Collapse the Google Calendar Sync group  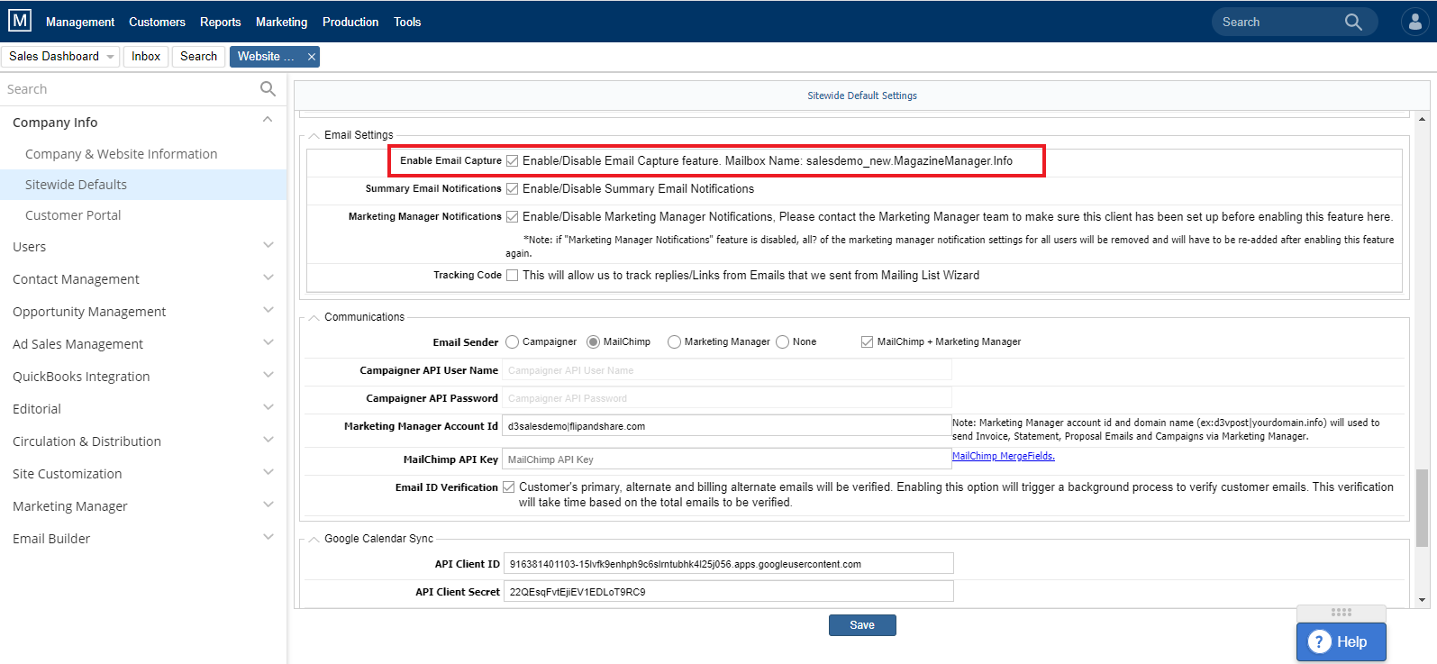314,539
